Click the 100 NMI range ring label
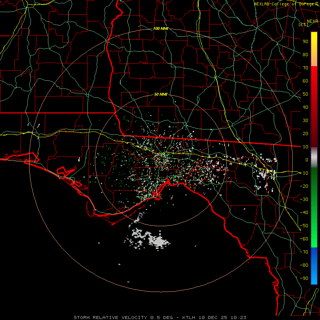 pyautogui.click(x=161, y=28)
